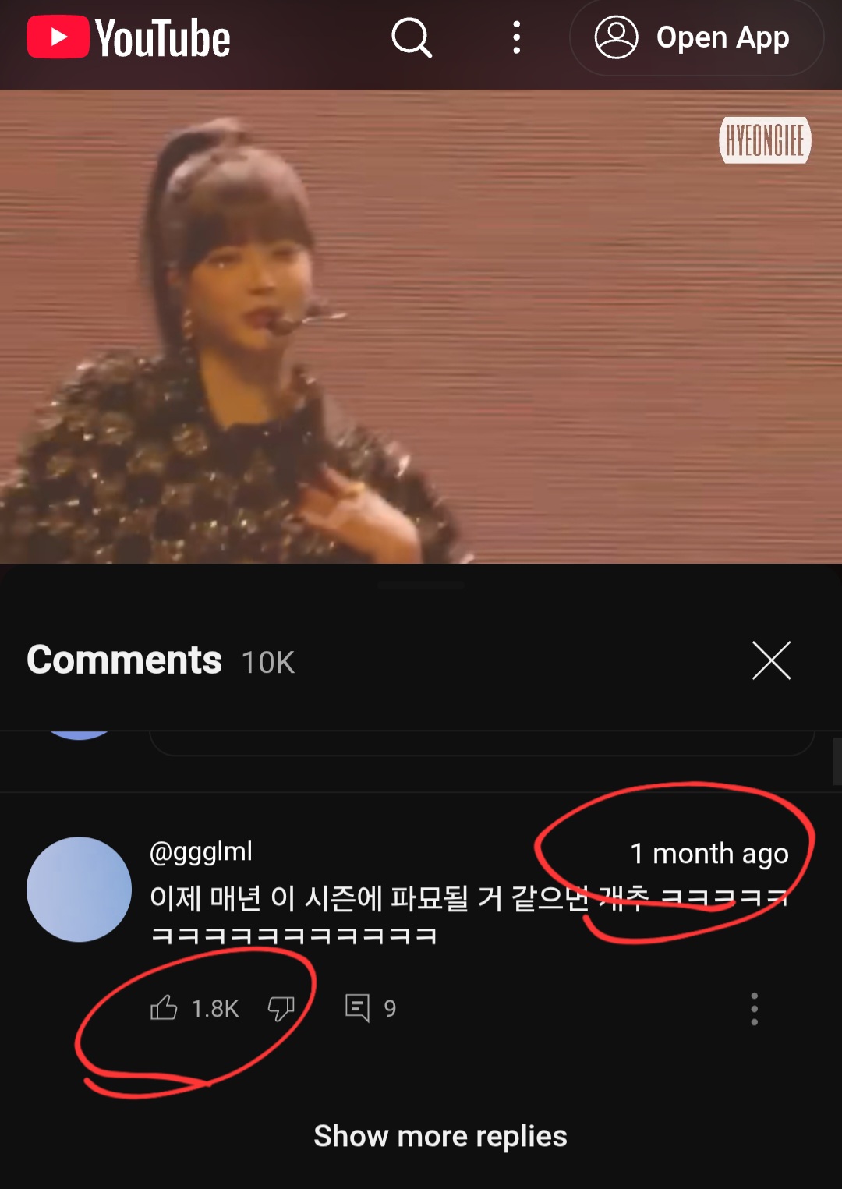
Task: Dislike the @ggglml comment
Action: [x=281, y=1008]
